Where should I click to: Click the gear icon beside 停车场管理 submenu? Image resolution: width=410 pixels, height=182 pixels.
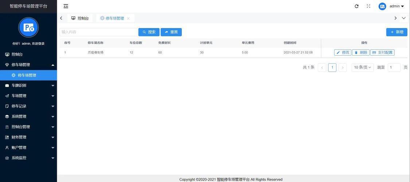(13, 75)
